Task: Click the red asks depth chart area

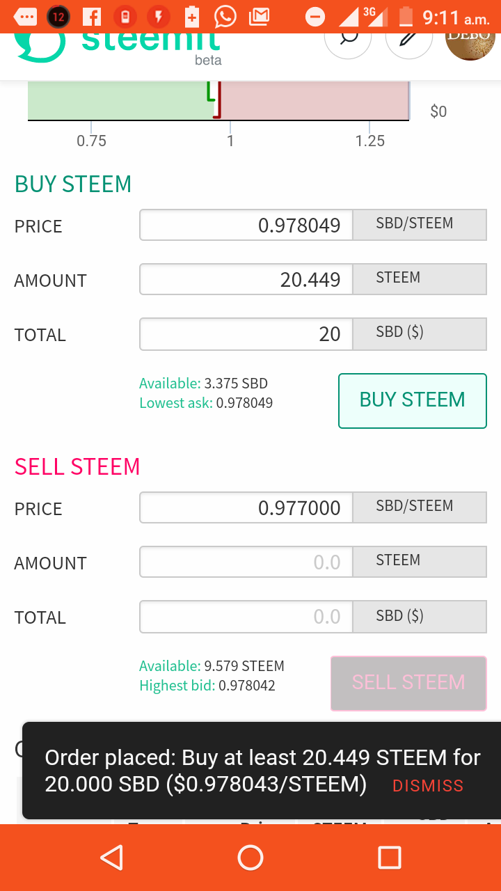Action: point(315,100)
